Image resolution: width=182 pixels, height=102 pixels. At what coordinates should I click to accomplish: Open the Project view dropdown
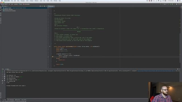tap(5, 6)
